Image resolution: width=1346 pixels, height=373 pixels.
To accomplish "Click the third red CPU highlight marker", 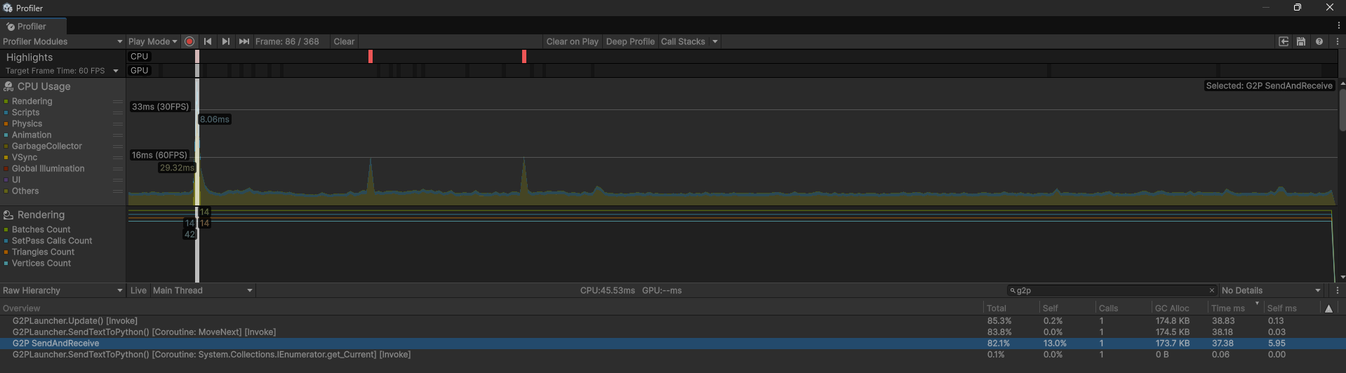I will tap(524, 56).
